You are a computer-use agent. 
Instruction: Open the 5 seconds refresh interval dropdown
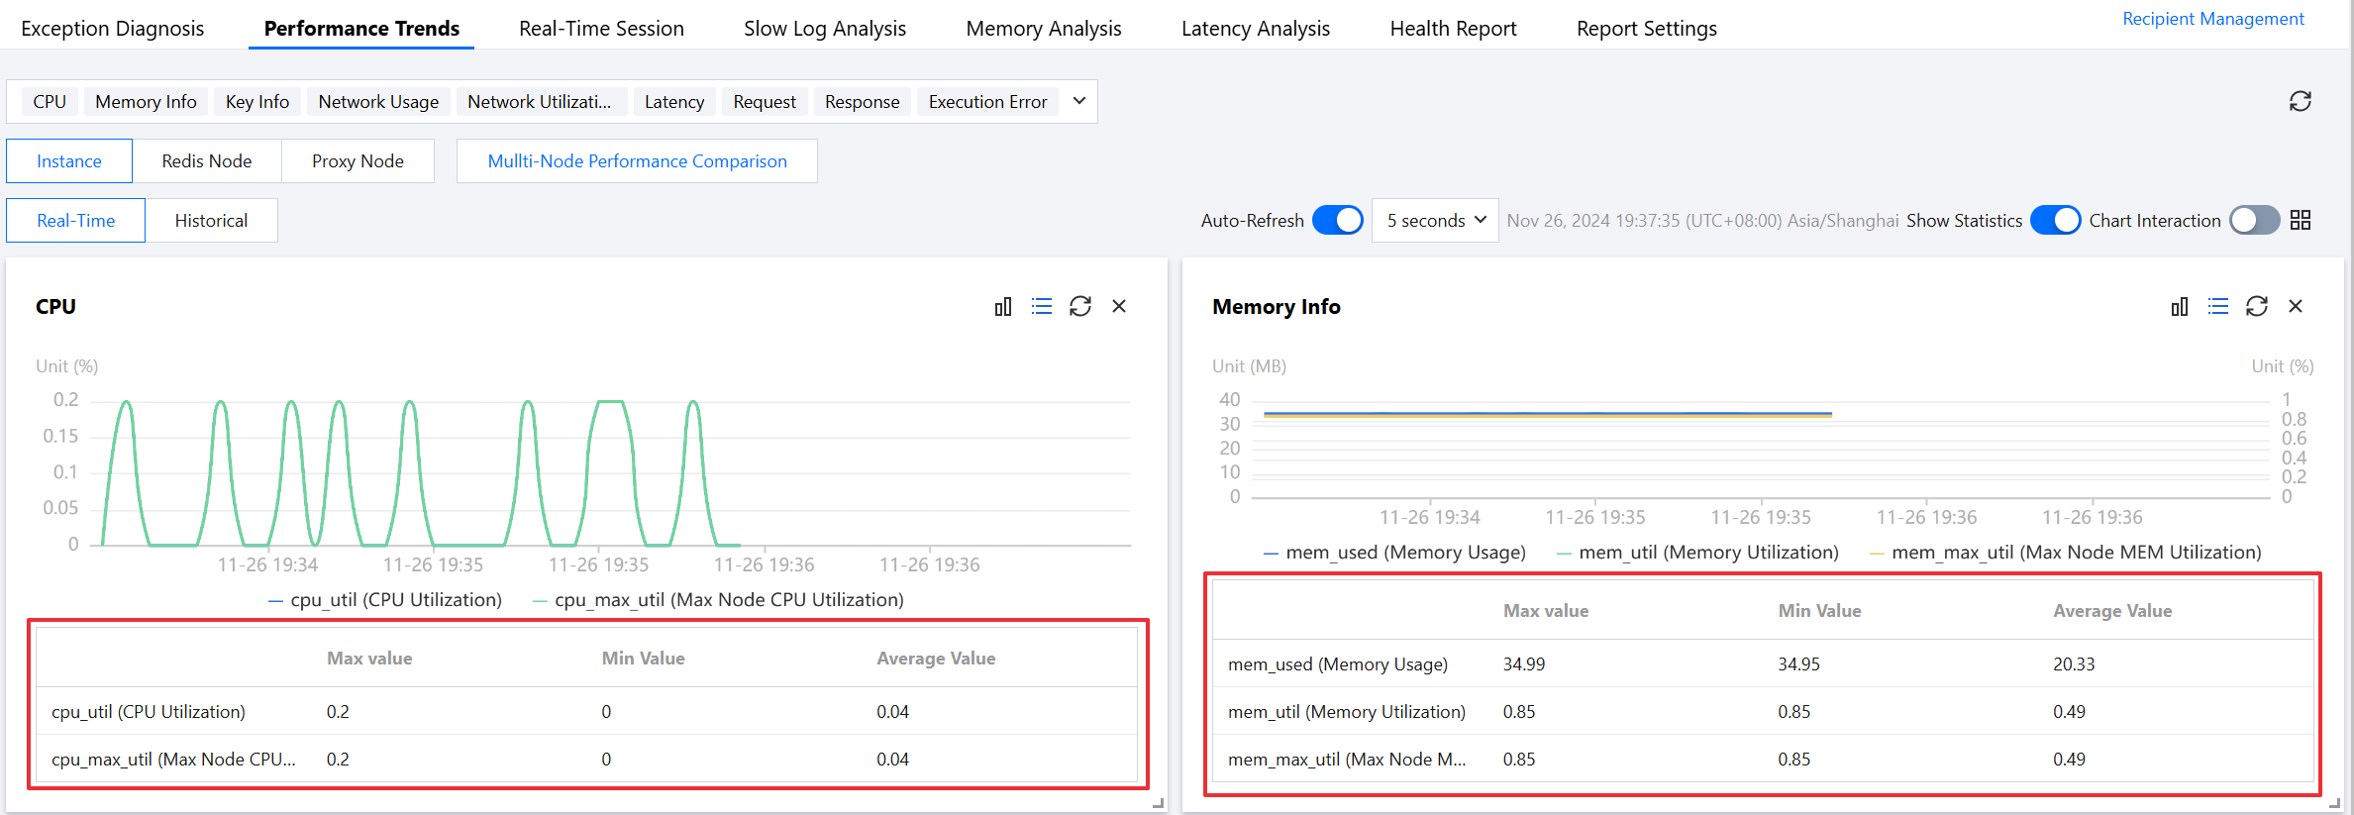[x=1435, y=220]
